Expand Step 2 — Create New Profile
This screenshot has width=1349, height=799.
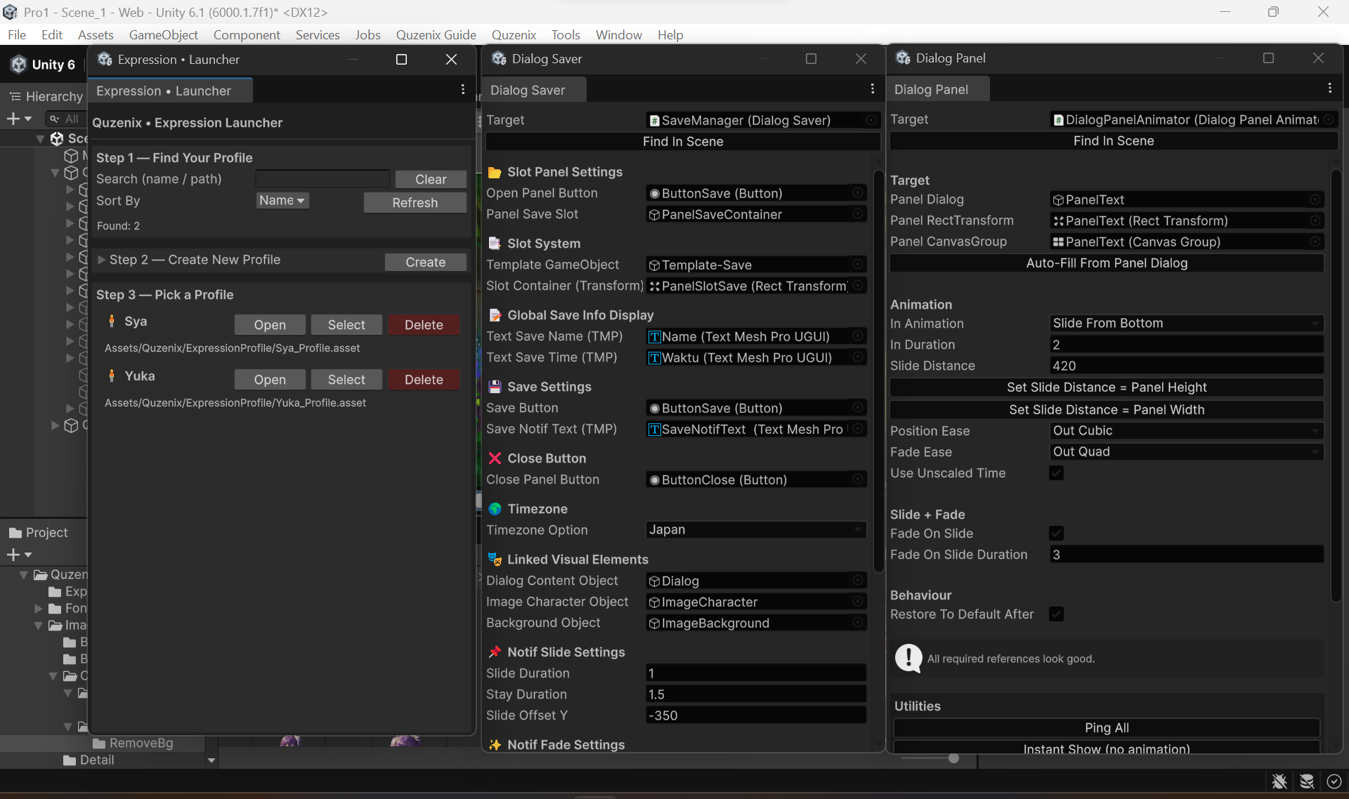(100, 260)
